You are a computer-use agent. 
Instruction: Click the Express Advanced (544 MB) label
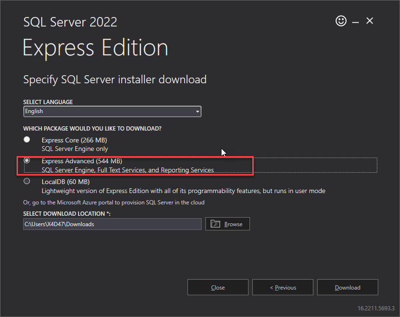(82, 161)
